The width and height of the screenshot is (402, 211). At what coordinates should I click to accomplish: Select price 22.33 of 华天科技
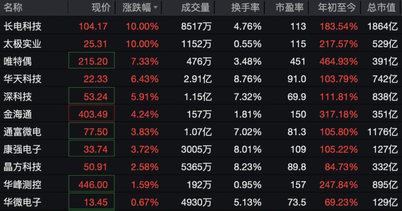95,79
